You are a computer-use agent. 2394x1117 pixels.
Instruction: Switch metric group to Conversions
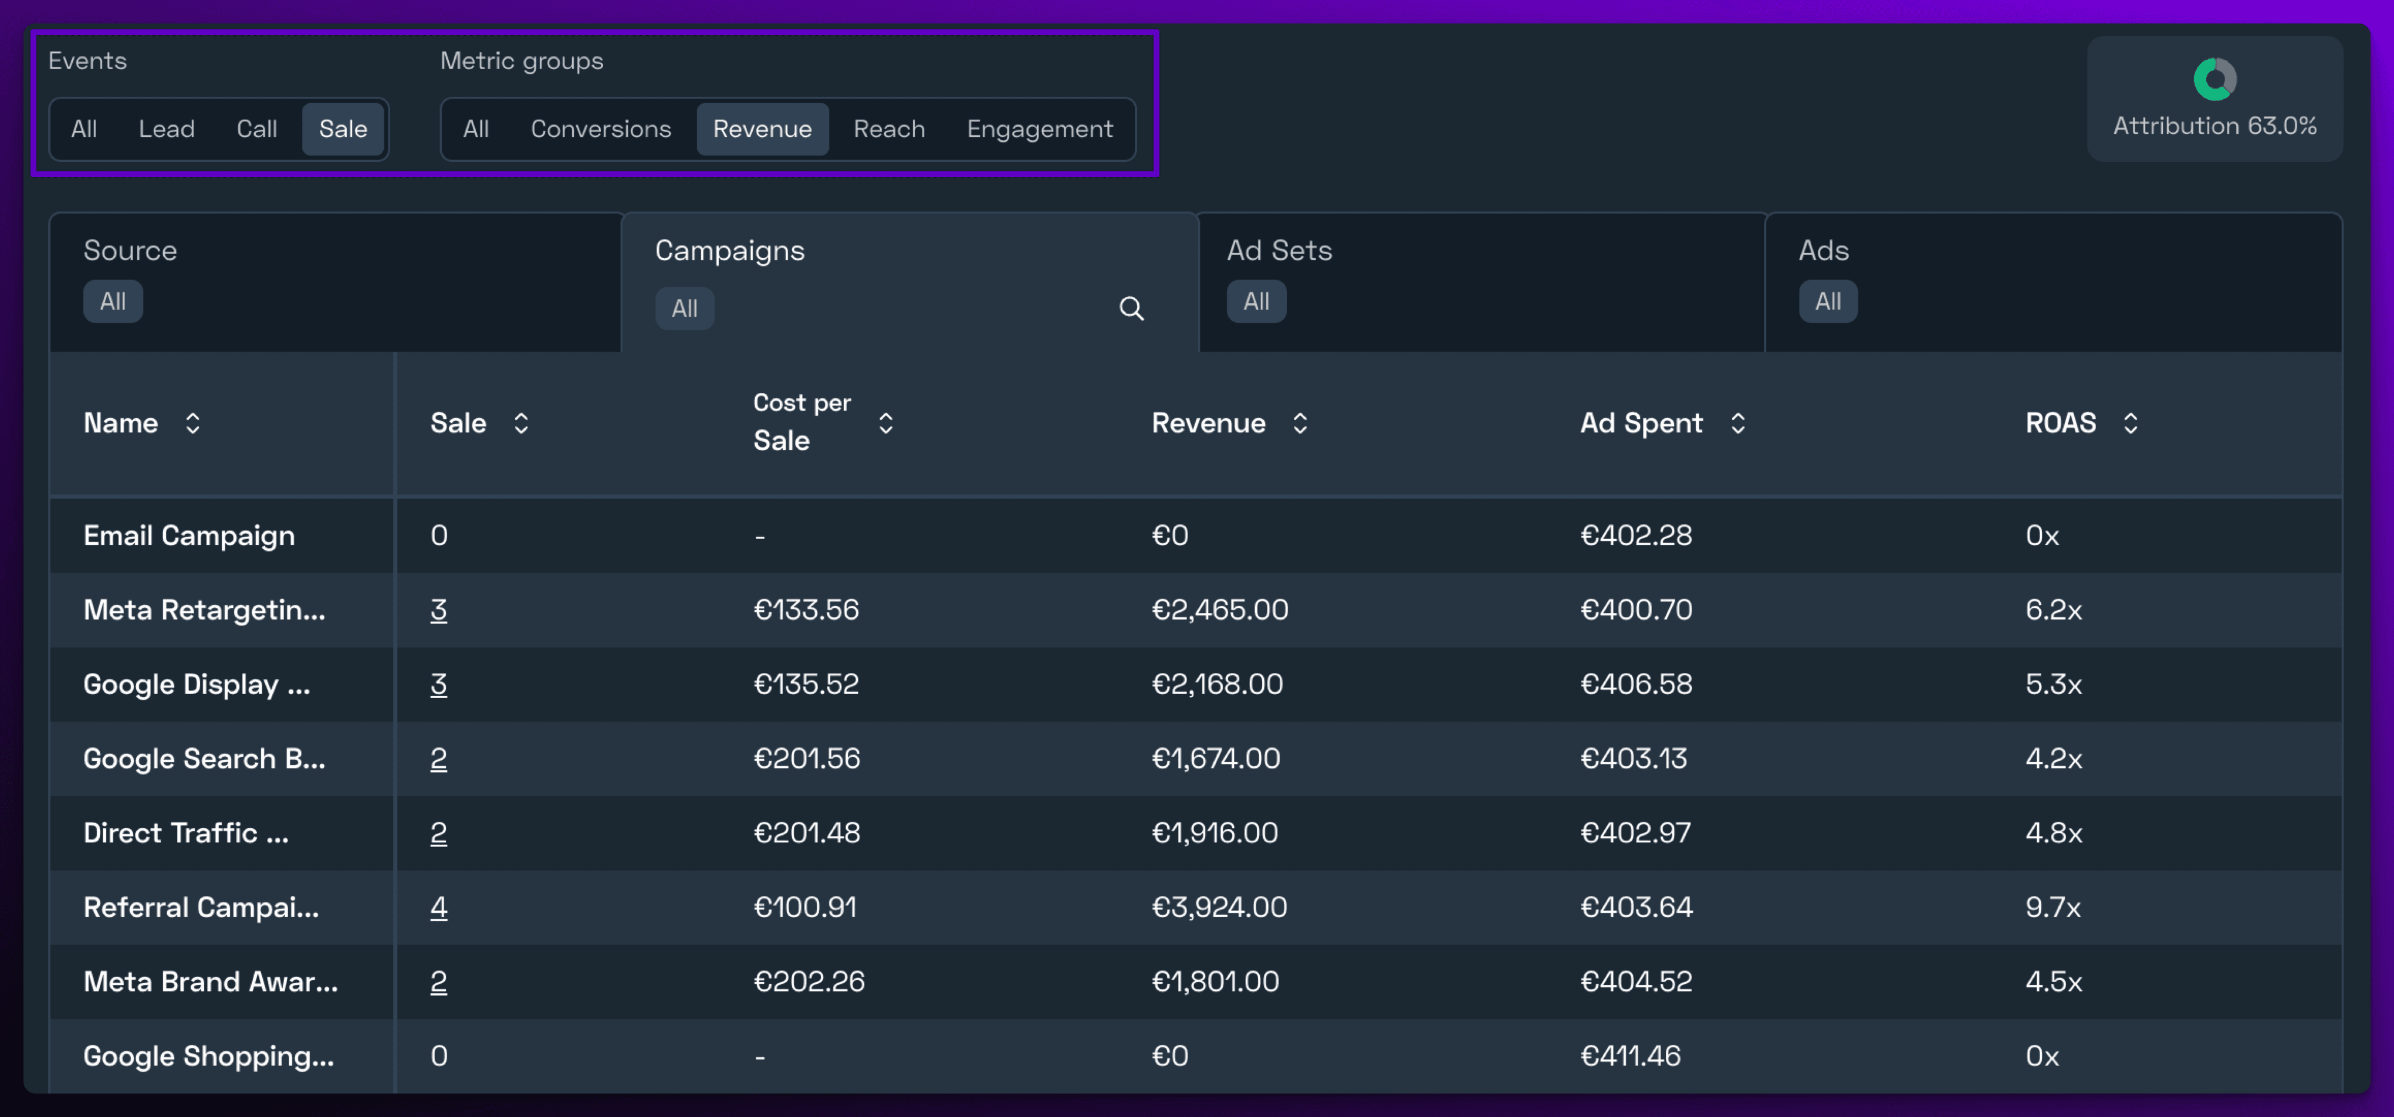[600, 129]
